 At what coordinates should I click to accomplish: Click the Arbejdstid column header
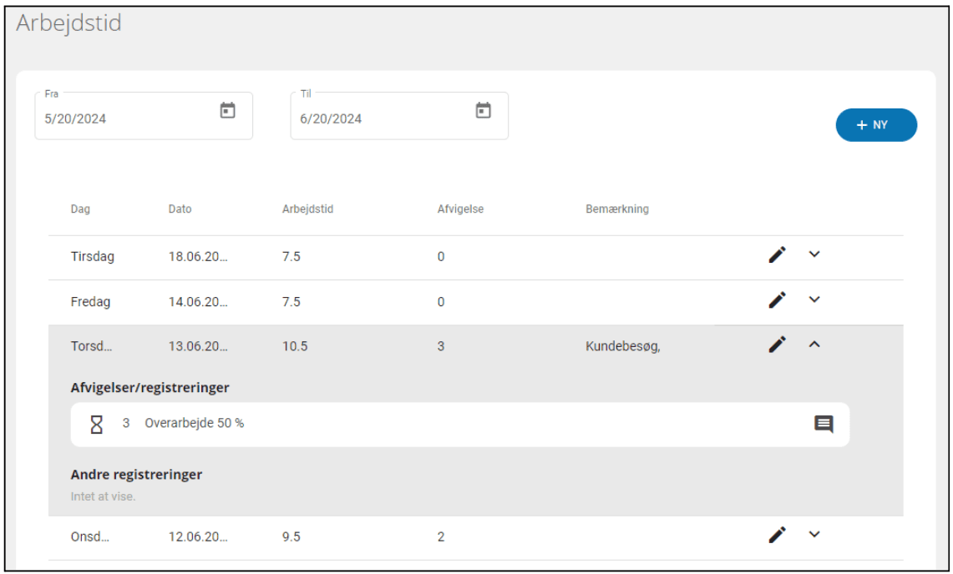click(307, 209)
